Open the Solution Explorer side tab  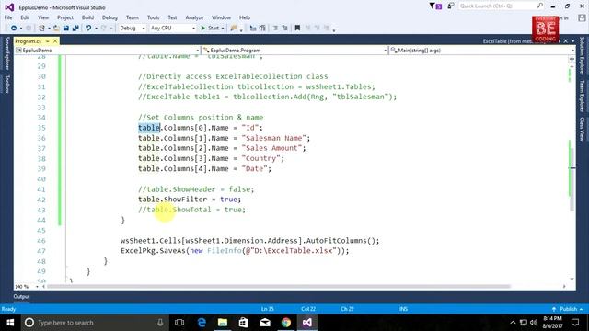582,55
